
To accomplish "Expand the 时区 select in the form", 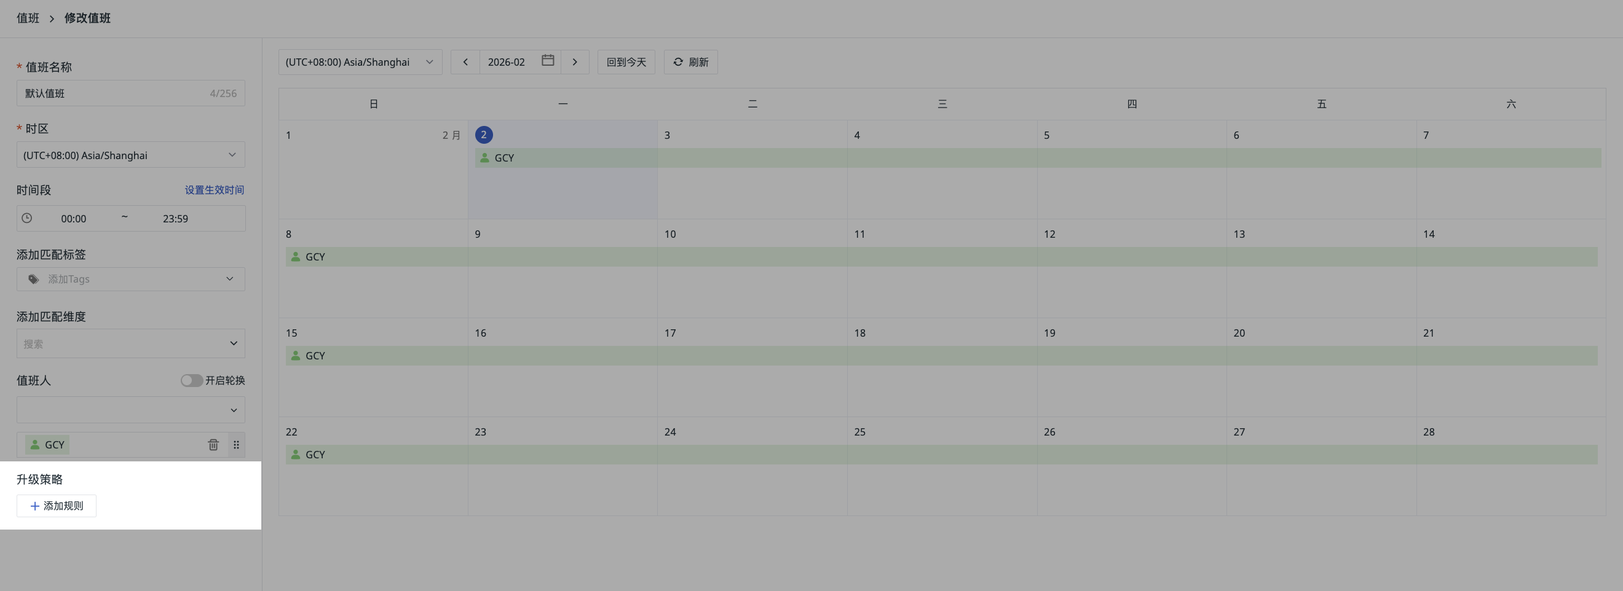I will click(x=130, y=155).
